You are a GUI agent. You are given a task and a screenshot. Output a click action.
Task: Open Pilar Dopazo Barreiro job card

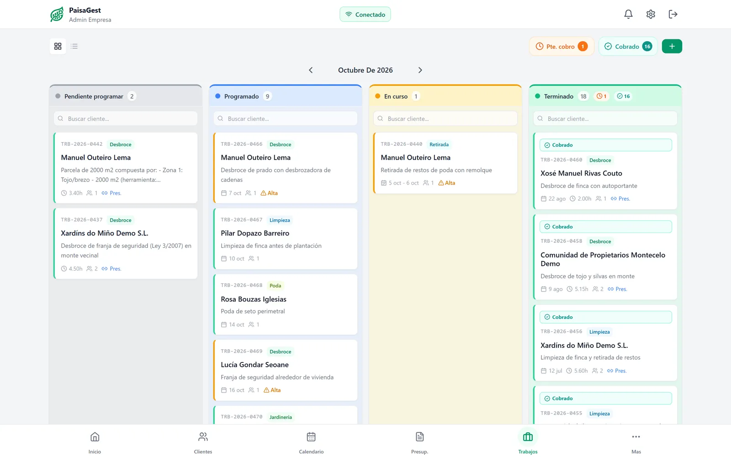tap(286, 239)
